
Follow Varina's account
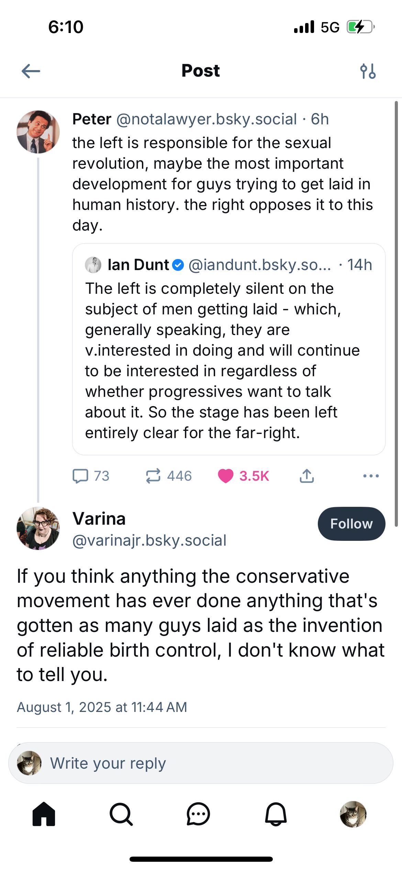[351, 524]
